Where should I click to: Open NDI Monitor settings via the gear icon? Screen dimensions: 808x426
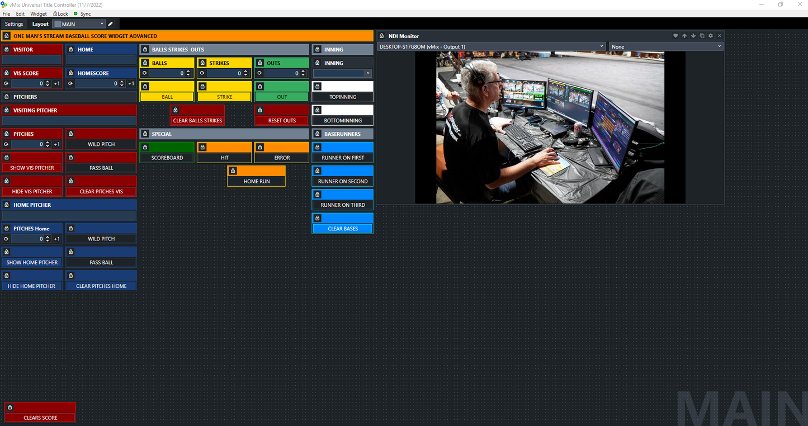(710, 36)
